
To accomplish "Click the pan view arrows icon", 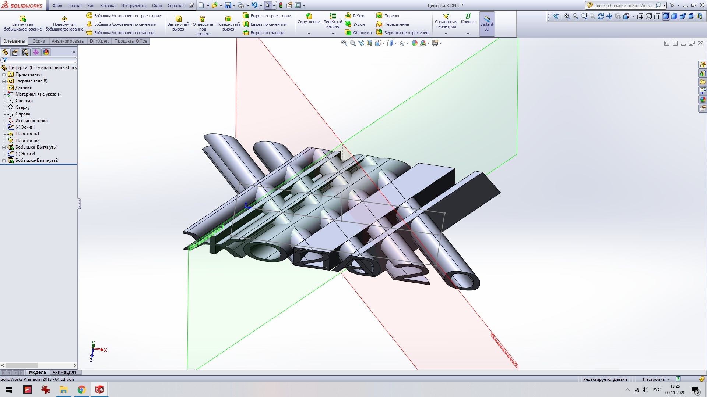I will (x=609, y=16).
